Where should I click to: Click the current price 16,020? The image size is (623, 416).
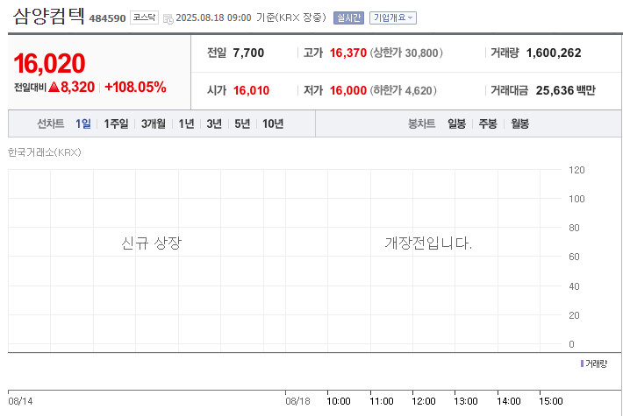(49, 63)
